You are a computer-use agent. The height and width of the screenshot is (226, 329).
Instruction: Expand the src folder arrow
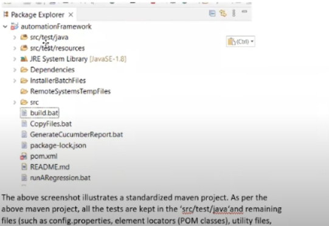click(x=15, y=102)
